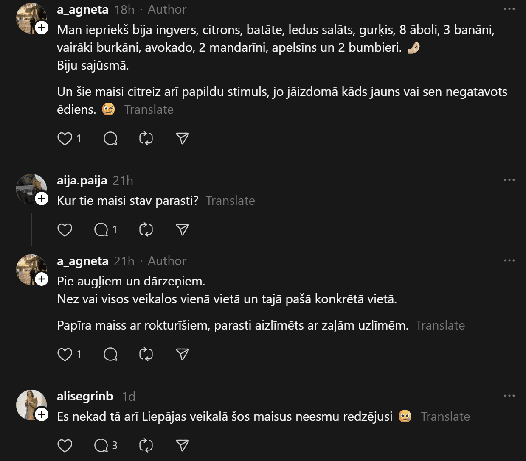Viewport: 526px width, 461px height.
Task: Follow alisegrinb using the avatar plus icon
Action: (42, 414)
